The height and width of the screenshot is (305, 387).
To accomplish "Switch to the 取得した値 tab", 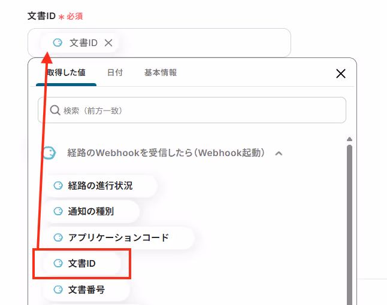I will pos(66,72).
